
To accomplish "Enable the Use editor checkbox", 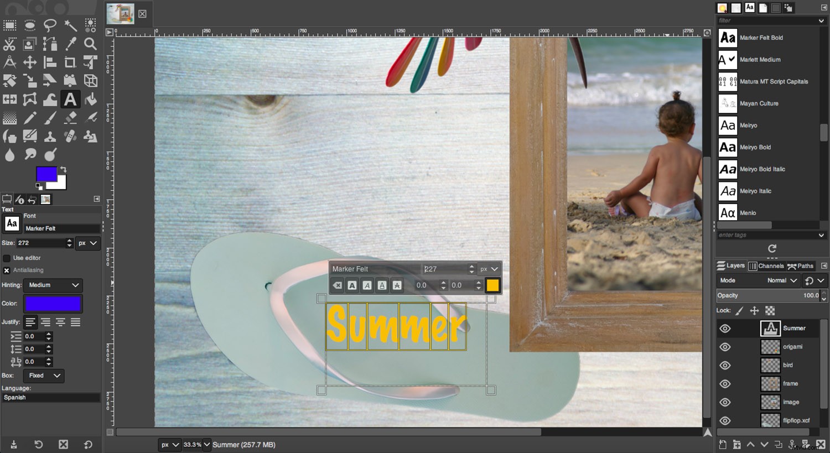I will click(6, 258).
